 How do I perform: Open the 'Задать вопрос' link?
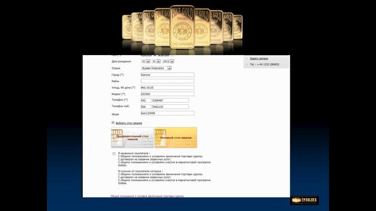coord(259,59)
